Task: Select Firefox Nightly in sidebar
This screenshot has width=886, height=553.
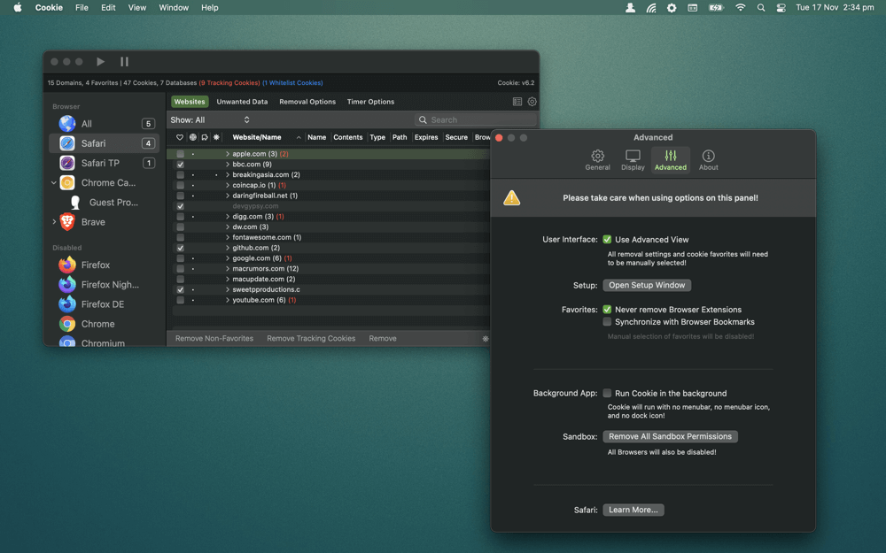Action: pyautogui.click(x=105, y=284)
